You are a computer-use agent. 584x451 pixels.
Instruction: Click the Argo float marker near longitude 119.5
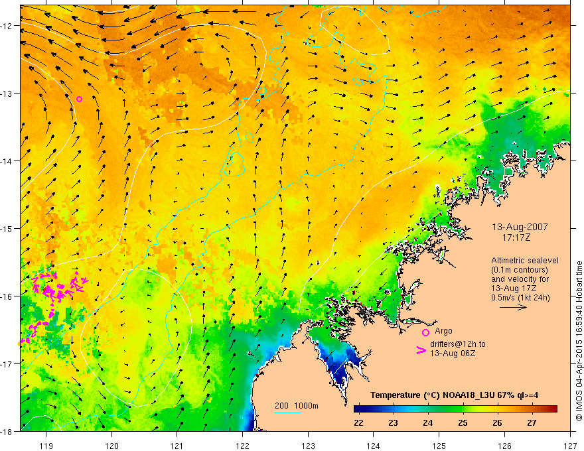(80, 99)
